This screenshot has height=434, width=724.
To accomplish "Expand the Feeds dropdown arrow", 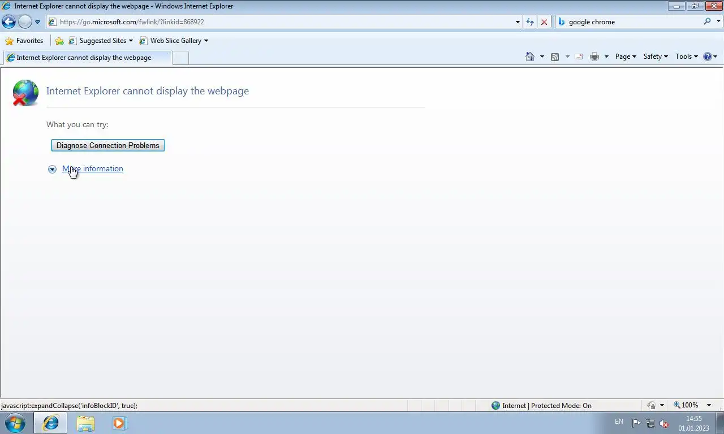I will pos(567,57).
